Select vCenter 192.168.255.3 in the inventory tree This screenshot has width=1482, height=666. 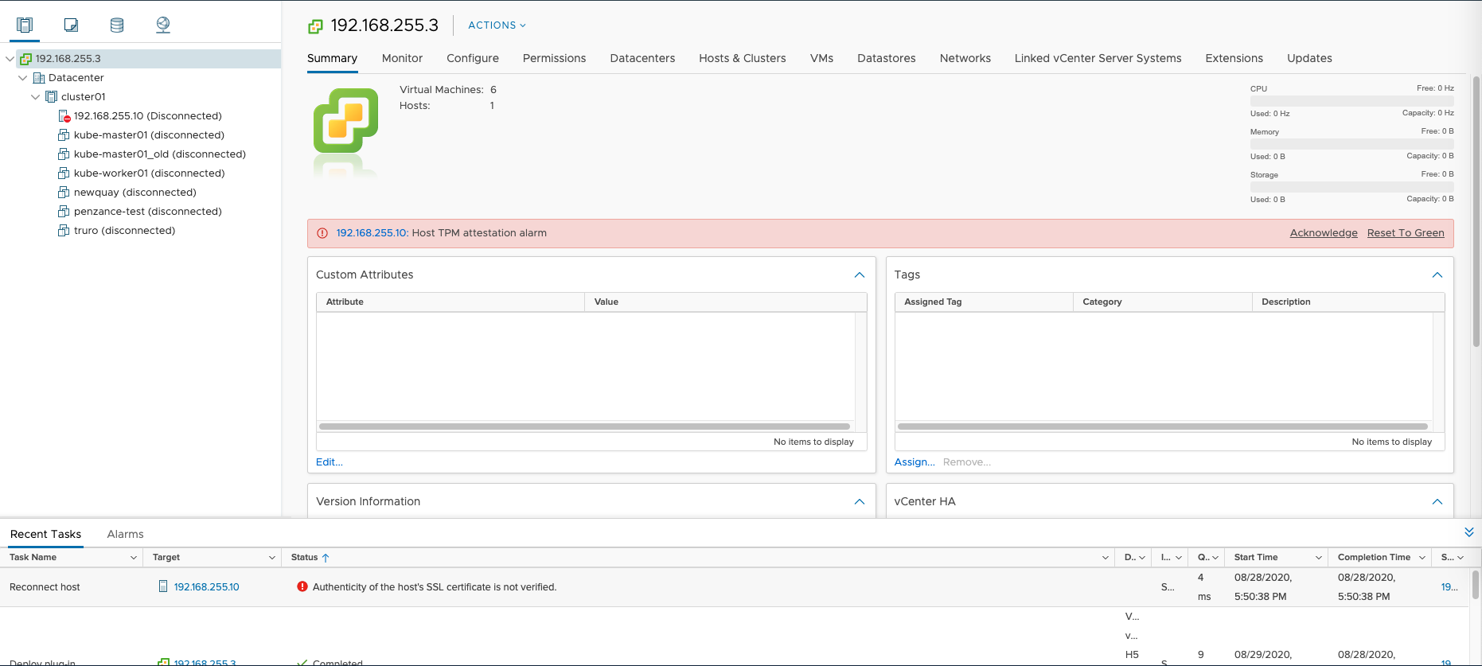68,58
